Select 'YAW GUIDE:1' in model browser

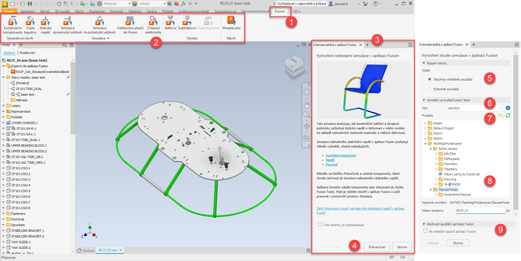coord(21,242)
